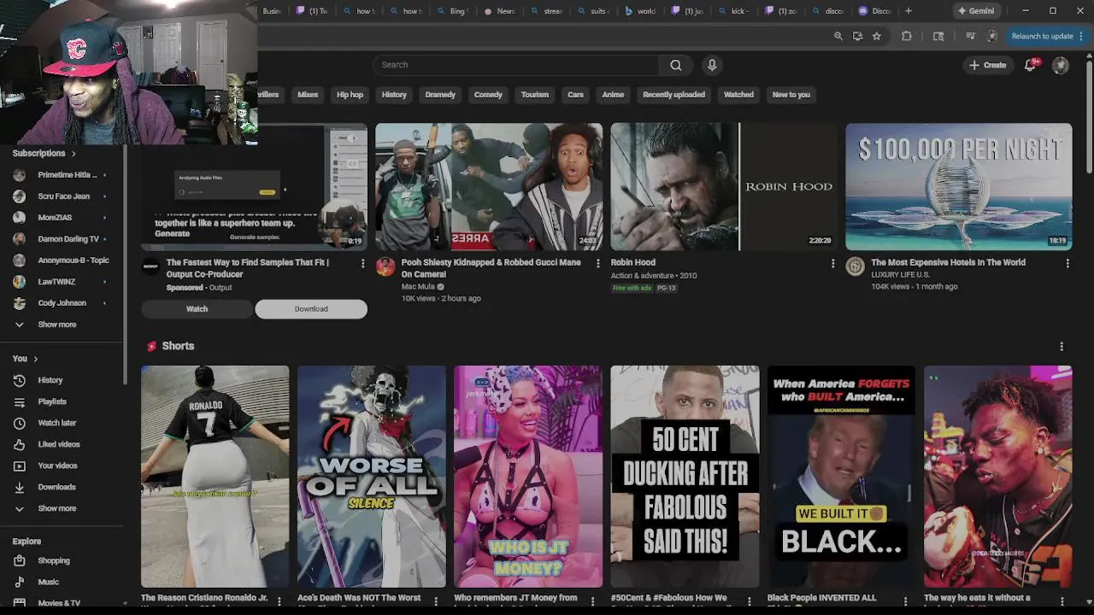This screenshot has height=615, width=1094.
Task: Click the LUXURY LIFE U.S. channel avatar
Action: pyautogui.click(x=855, y=266)
